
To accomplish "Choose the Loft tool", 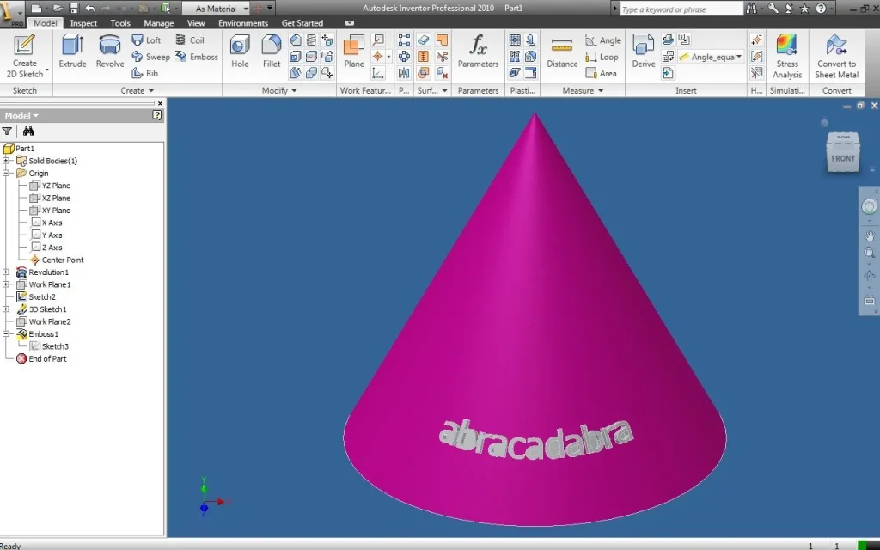I will pyautogui.click(x=146, y=40).
